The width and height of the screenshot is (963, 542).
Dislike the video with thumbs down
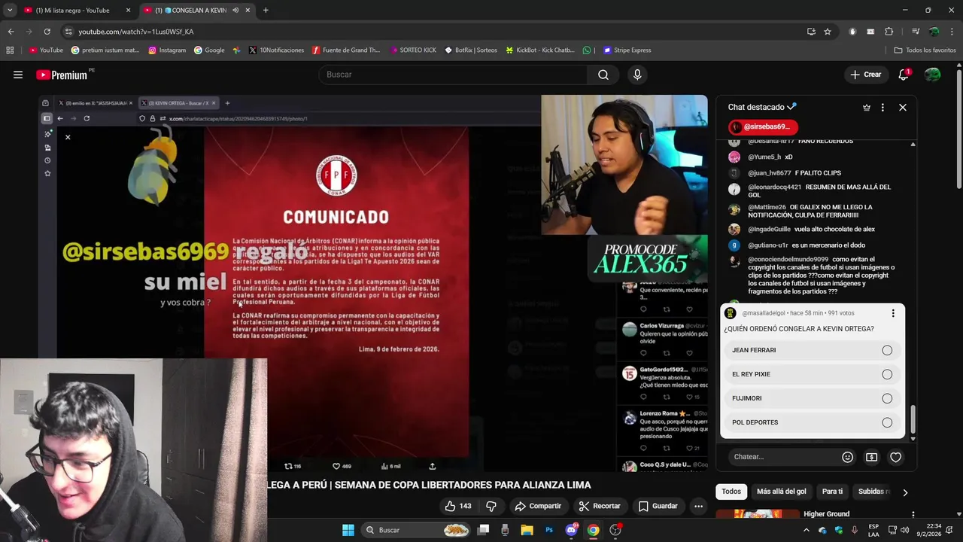(x=491, y=506)
